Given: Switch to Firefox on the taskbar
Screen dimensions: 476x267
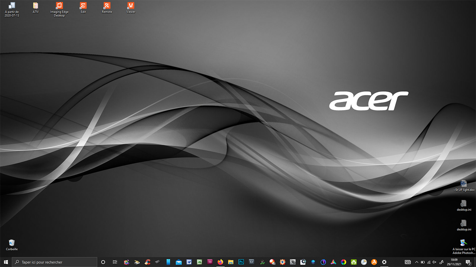Looking at the screenshot, I should [220, 262].
